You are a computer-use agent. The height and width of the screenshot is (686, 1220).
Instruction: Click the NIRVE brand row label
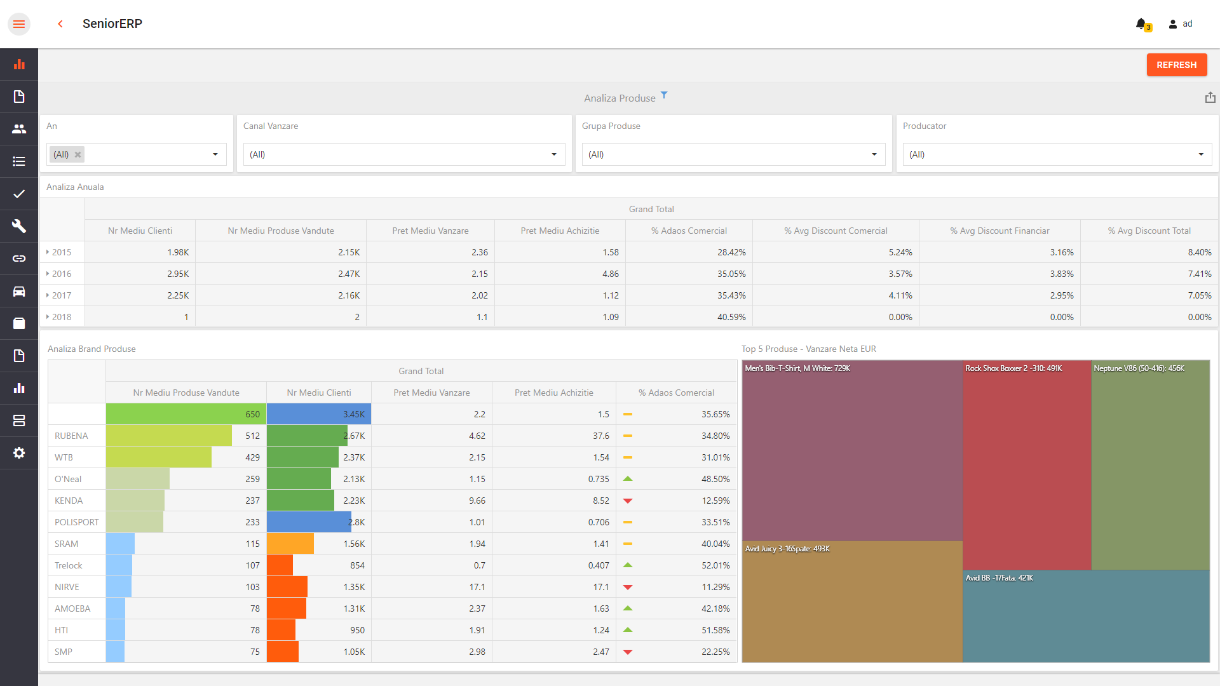[x=67, y=587]
